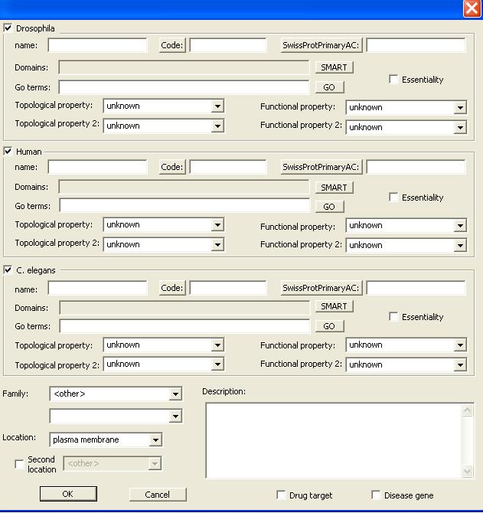Click the C. elegans Code button

[x=172, y=288]
